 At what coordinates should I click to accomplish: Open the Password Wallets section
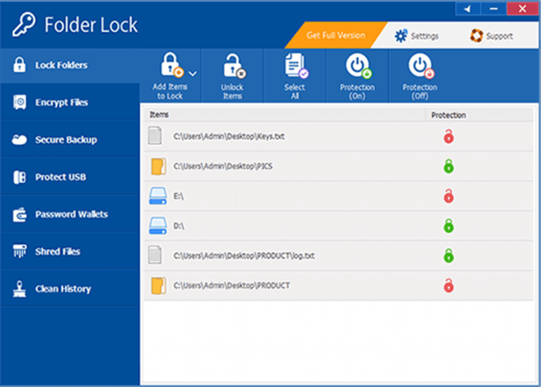coord(70,214)
